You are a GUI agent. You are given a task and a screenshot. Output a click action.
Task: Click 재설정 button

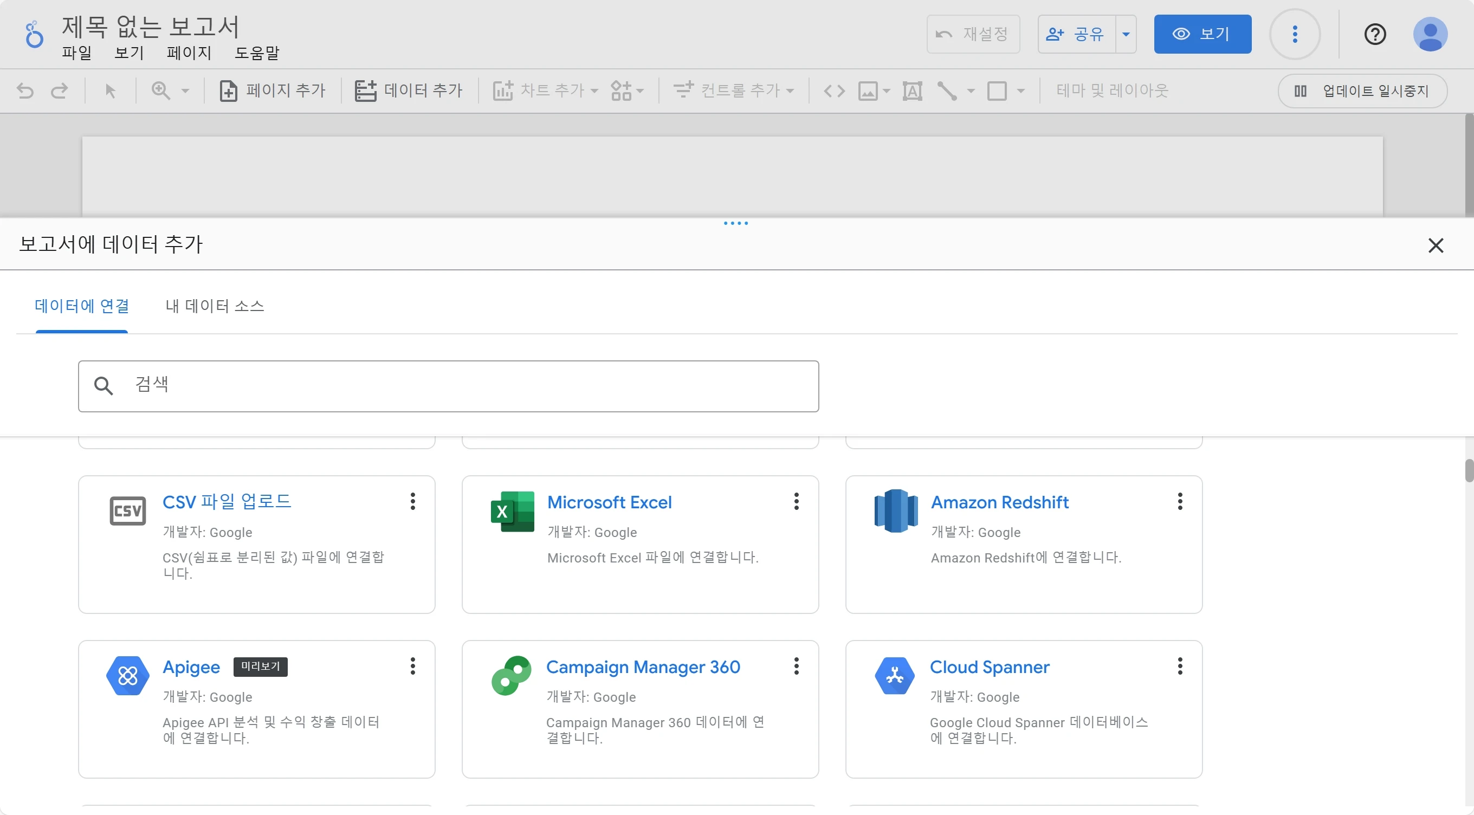(973, 34)
